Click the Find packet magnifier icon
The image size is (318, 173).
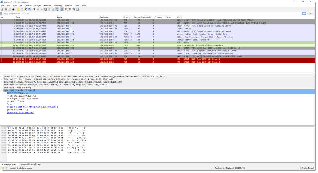pyautogui.click(x=34, y=10)
